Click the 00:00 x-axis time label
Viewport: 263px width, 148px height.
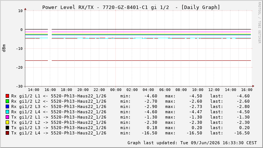click(116, 90)
